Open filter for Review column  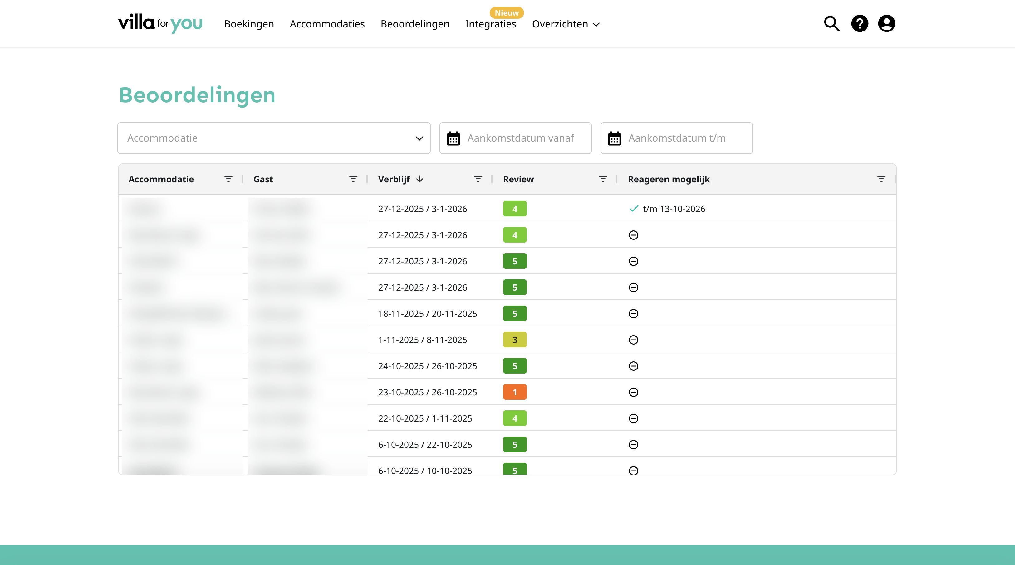pos(603,179)
